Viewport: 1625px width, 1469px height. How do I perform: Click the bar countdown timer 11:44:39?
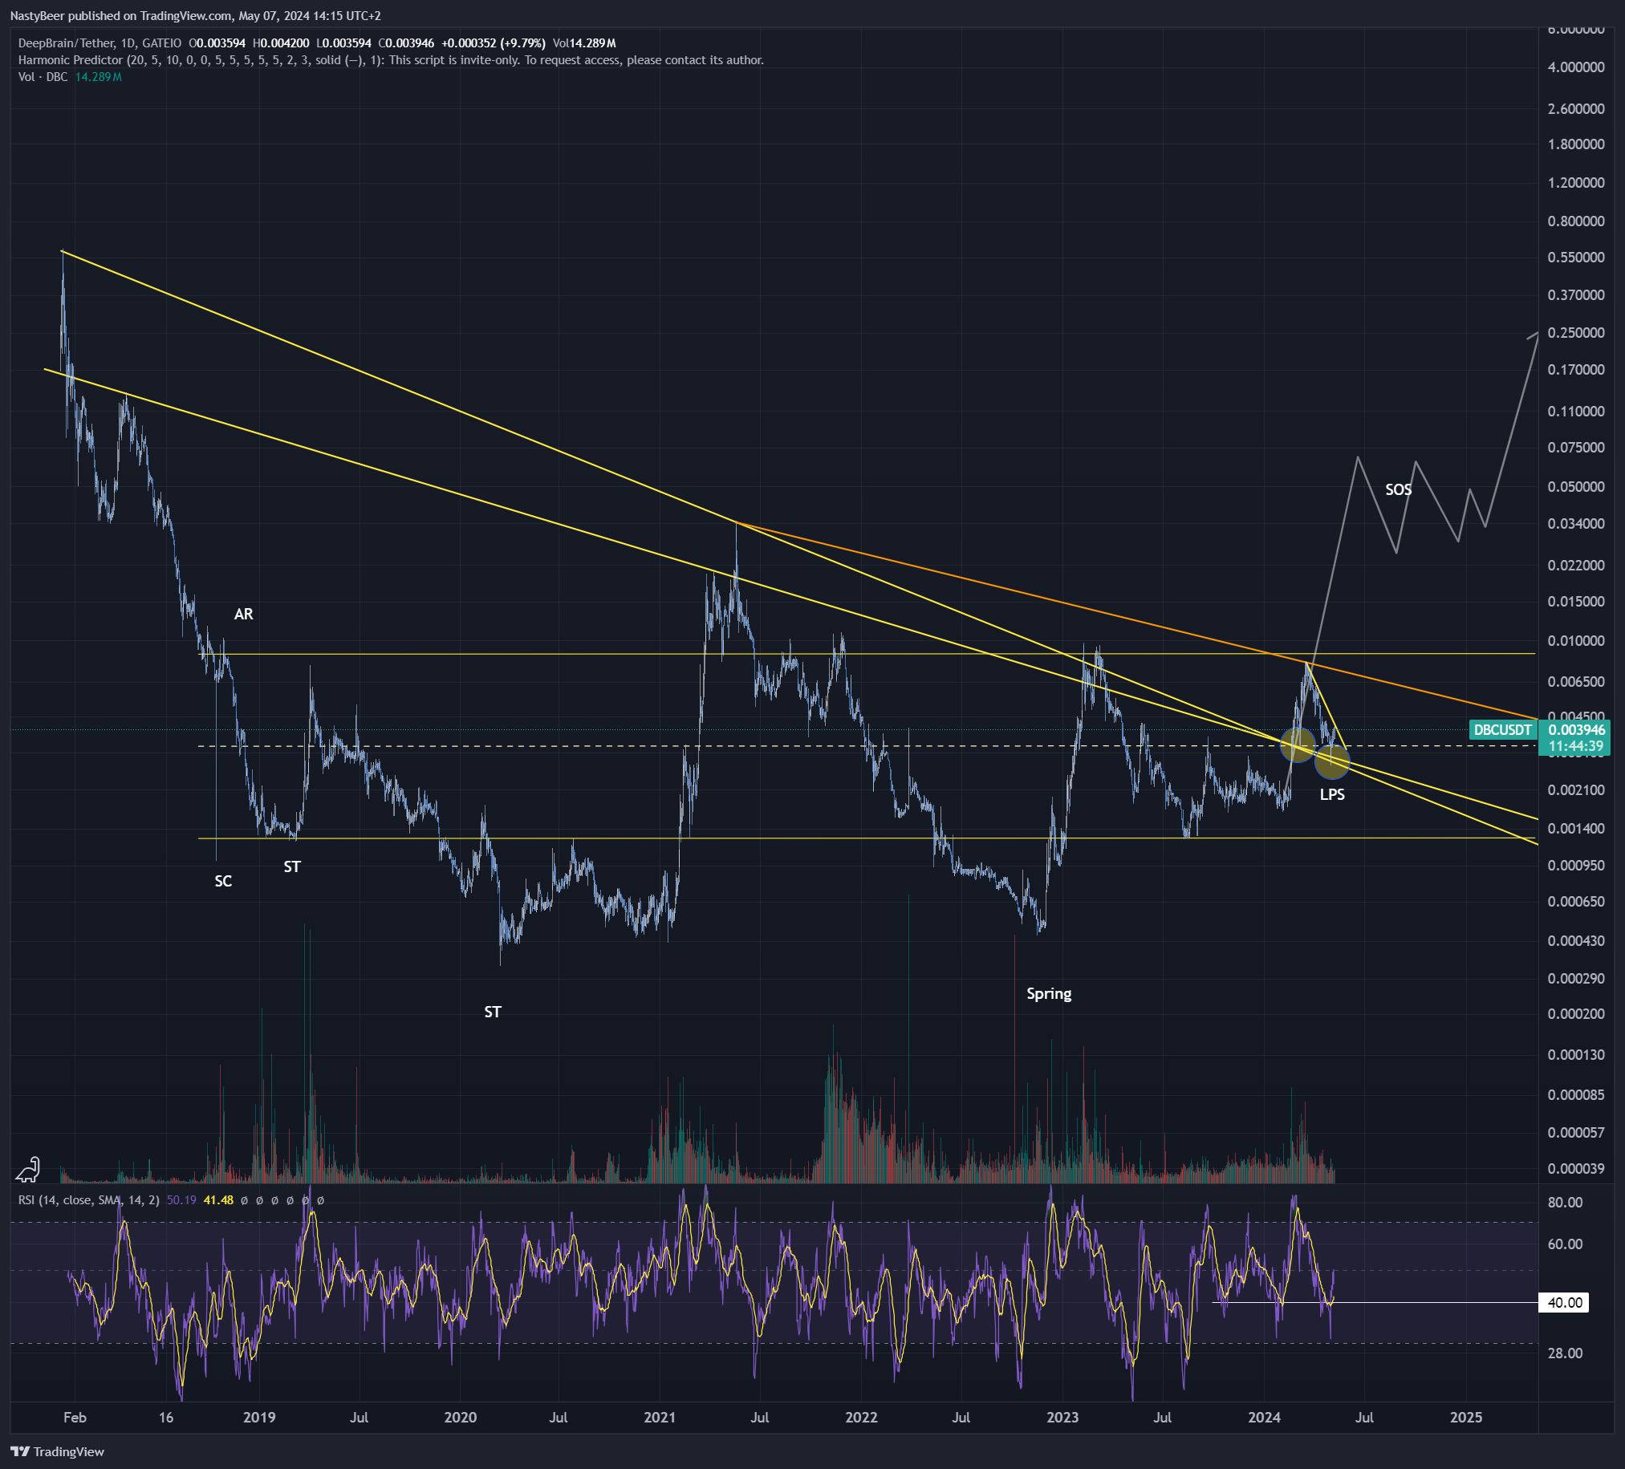[1575, 746]
